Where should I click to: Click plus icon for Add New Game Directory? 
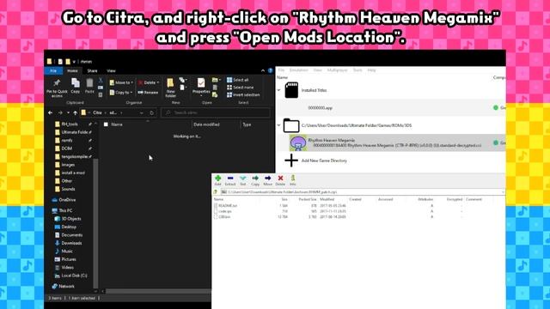[291, 161]
